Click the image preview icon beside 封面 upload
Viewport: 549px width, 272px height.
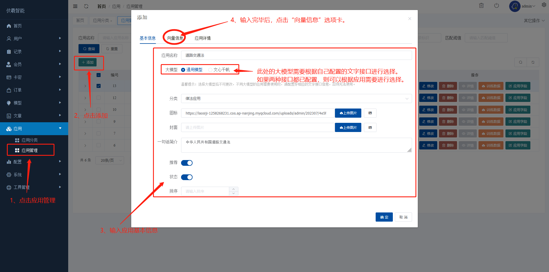click(x=370, y=127)
